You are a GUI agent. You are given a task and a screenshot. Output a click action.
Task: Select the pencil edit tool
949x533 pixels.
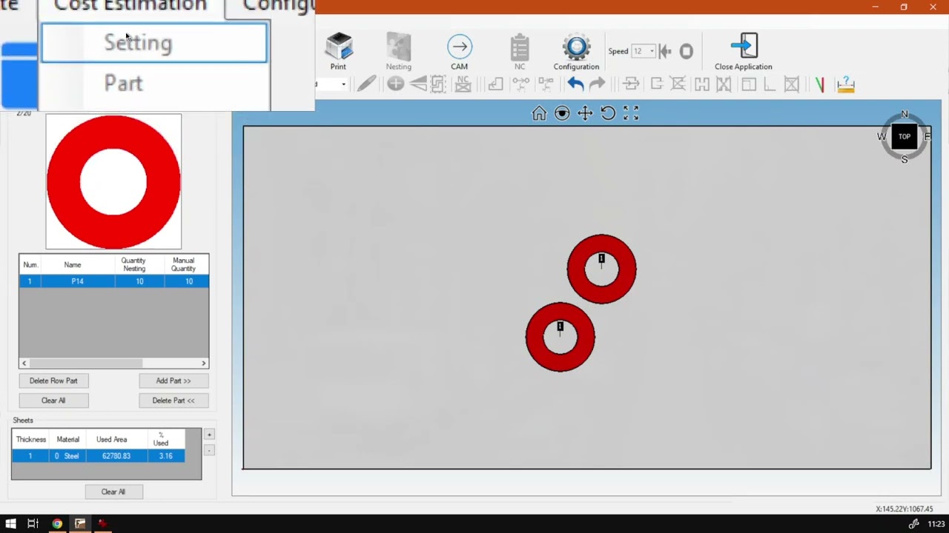coord(366,84)
